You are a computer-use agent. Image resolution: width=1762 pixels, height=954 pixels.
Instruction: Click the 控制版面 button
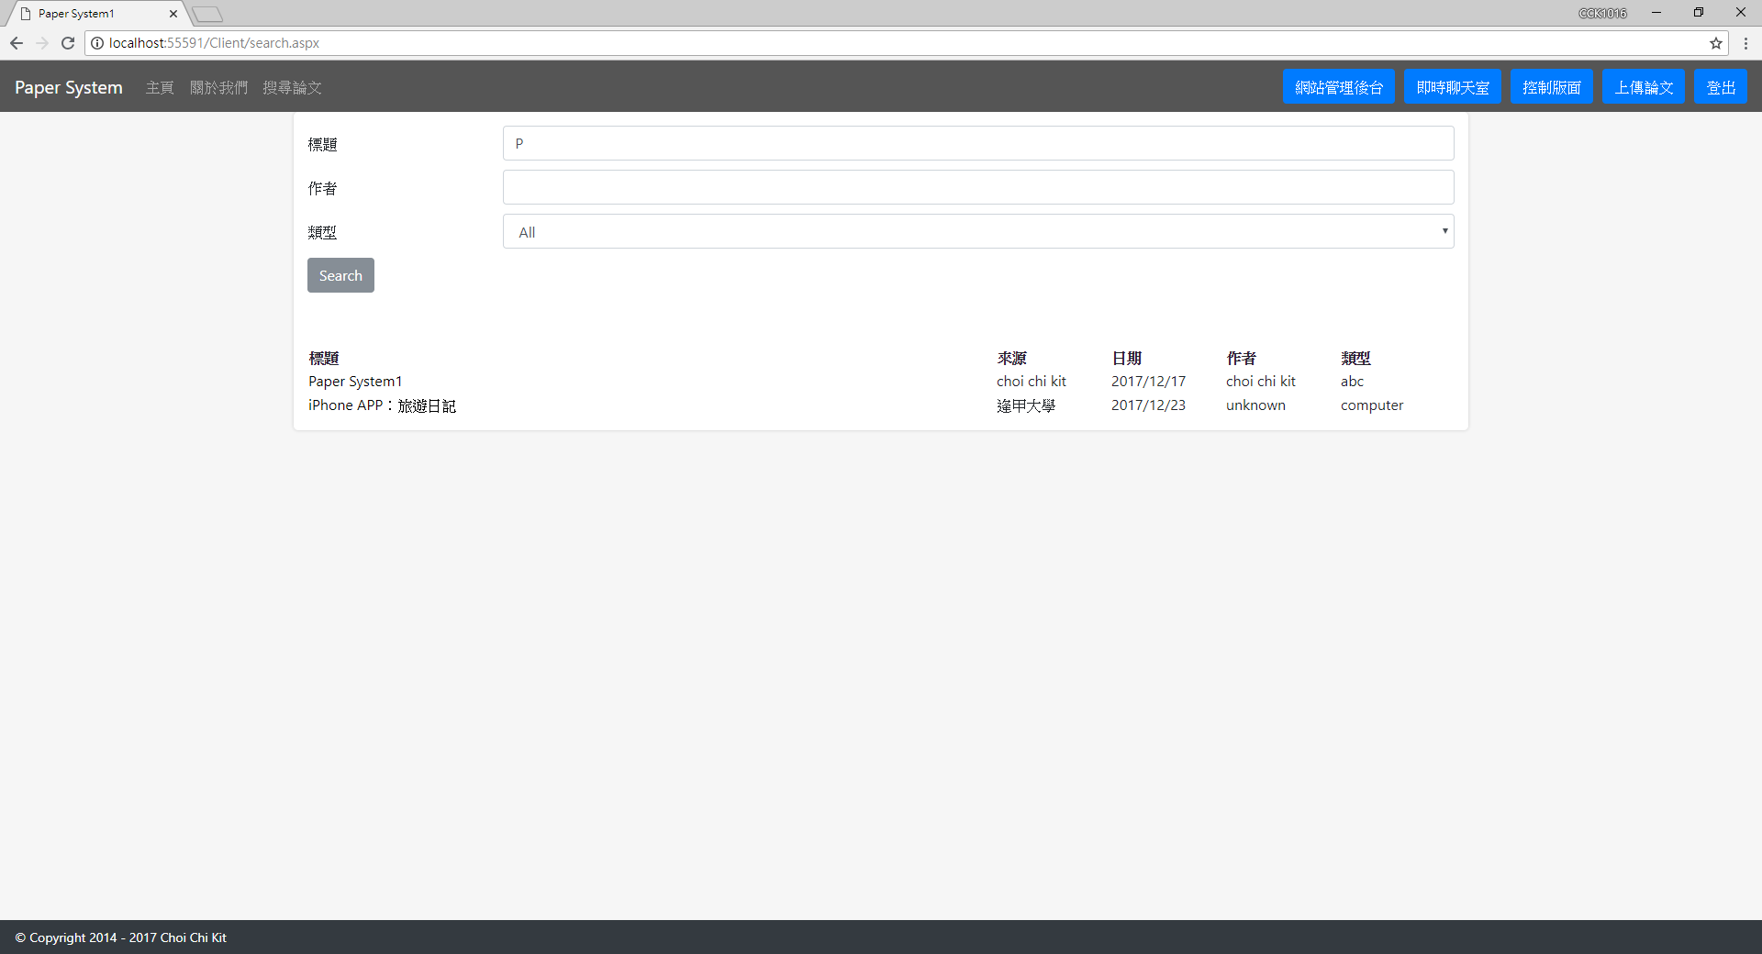[x=1551, y=87]
